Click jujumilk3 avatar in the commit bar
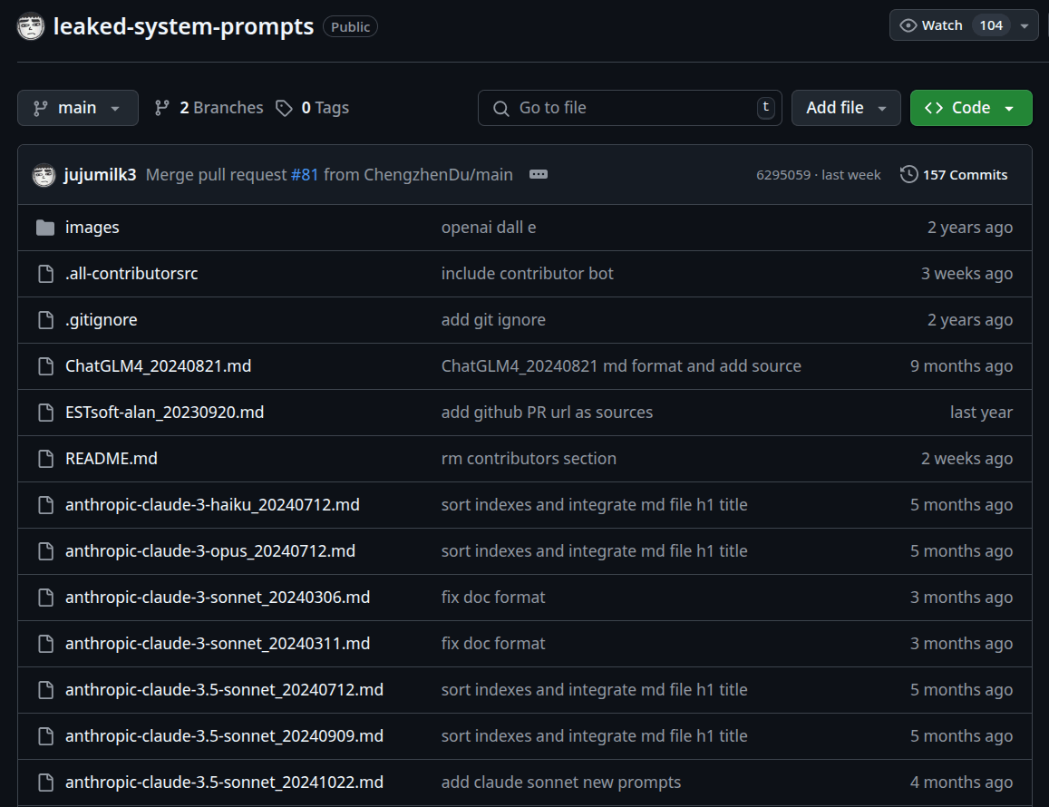 pos(44,175)
